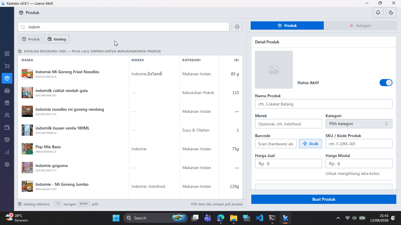The height and width of the screenshot is (225, 401).
Task: Click Indomie Mi Goreng Fried Noodles thumbnail
Action: click(27, 74)
